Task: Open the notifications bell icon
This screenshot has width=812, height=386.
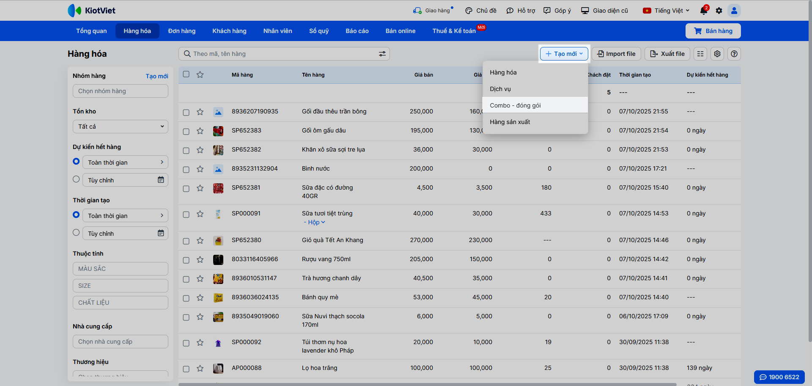Action: pos(703,11)
